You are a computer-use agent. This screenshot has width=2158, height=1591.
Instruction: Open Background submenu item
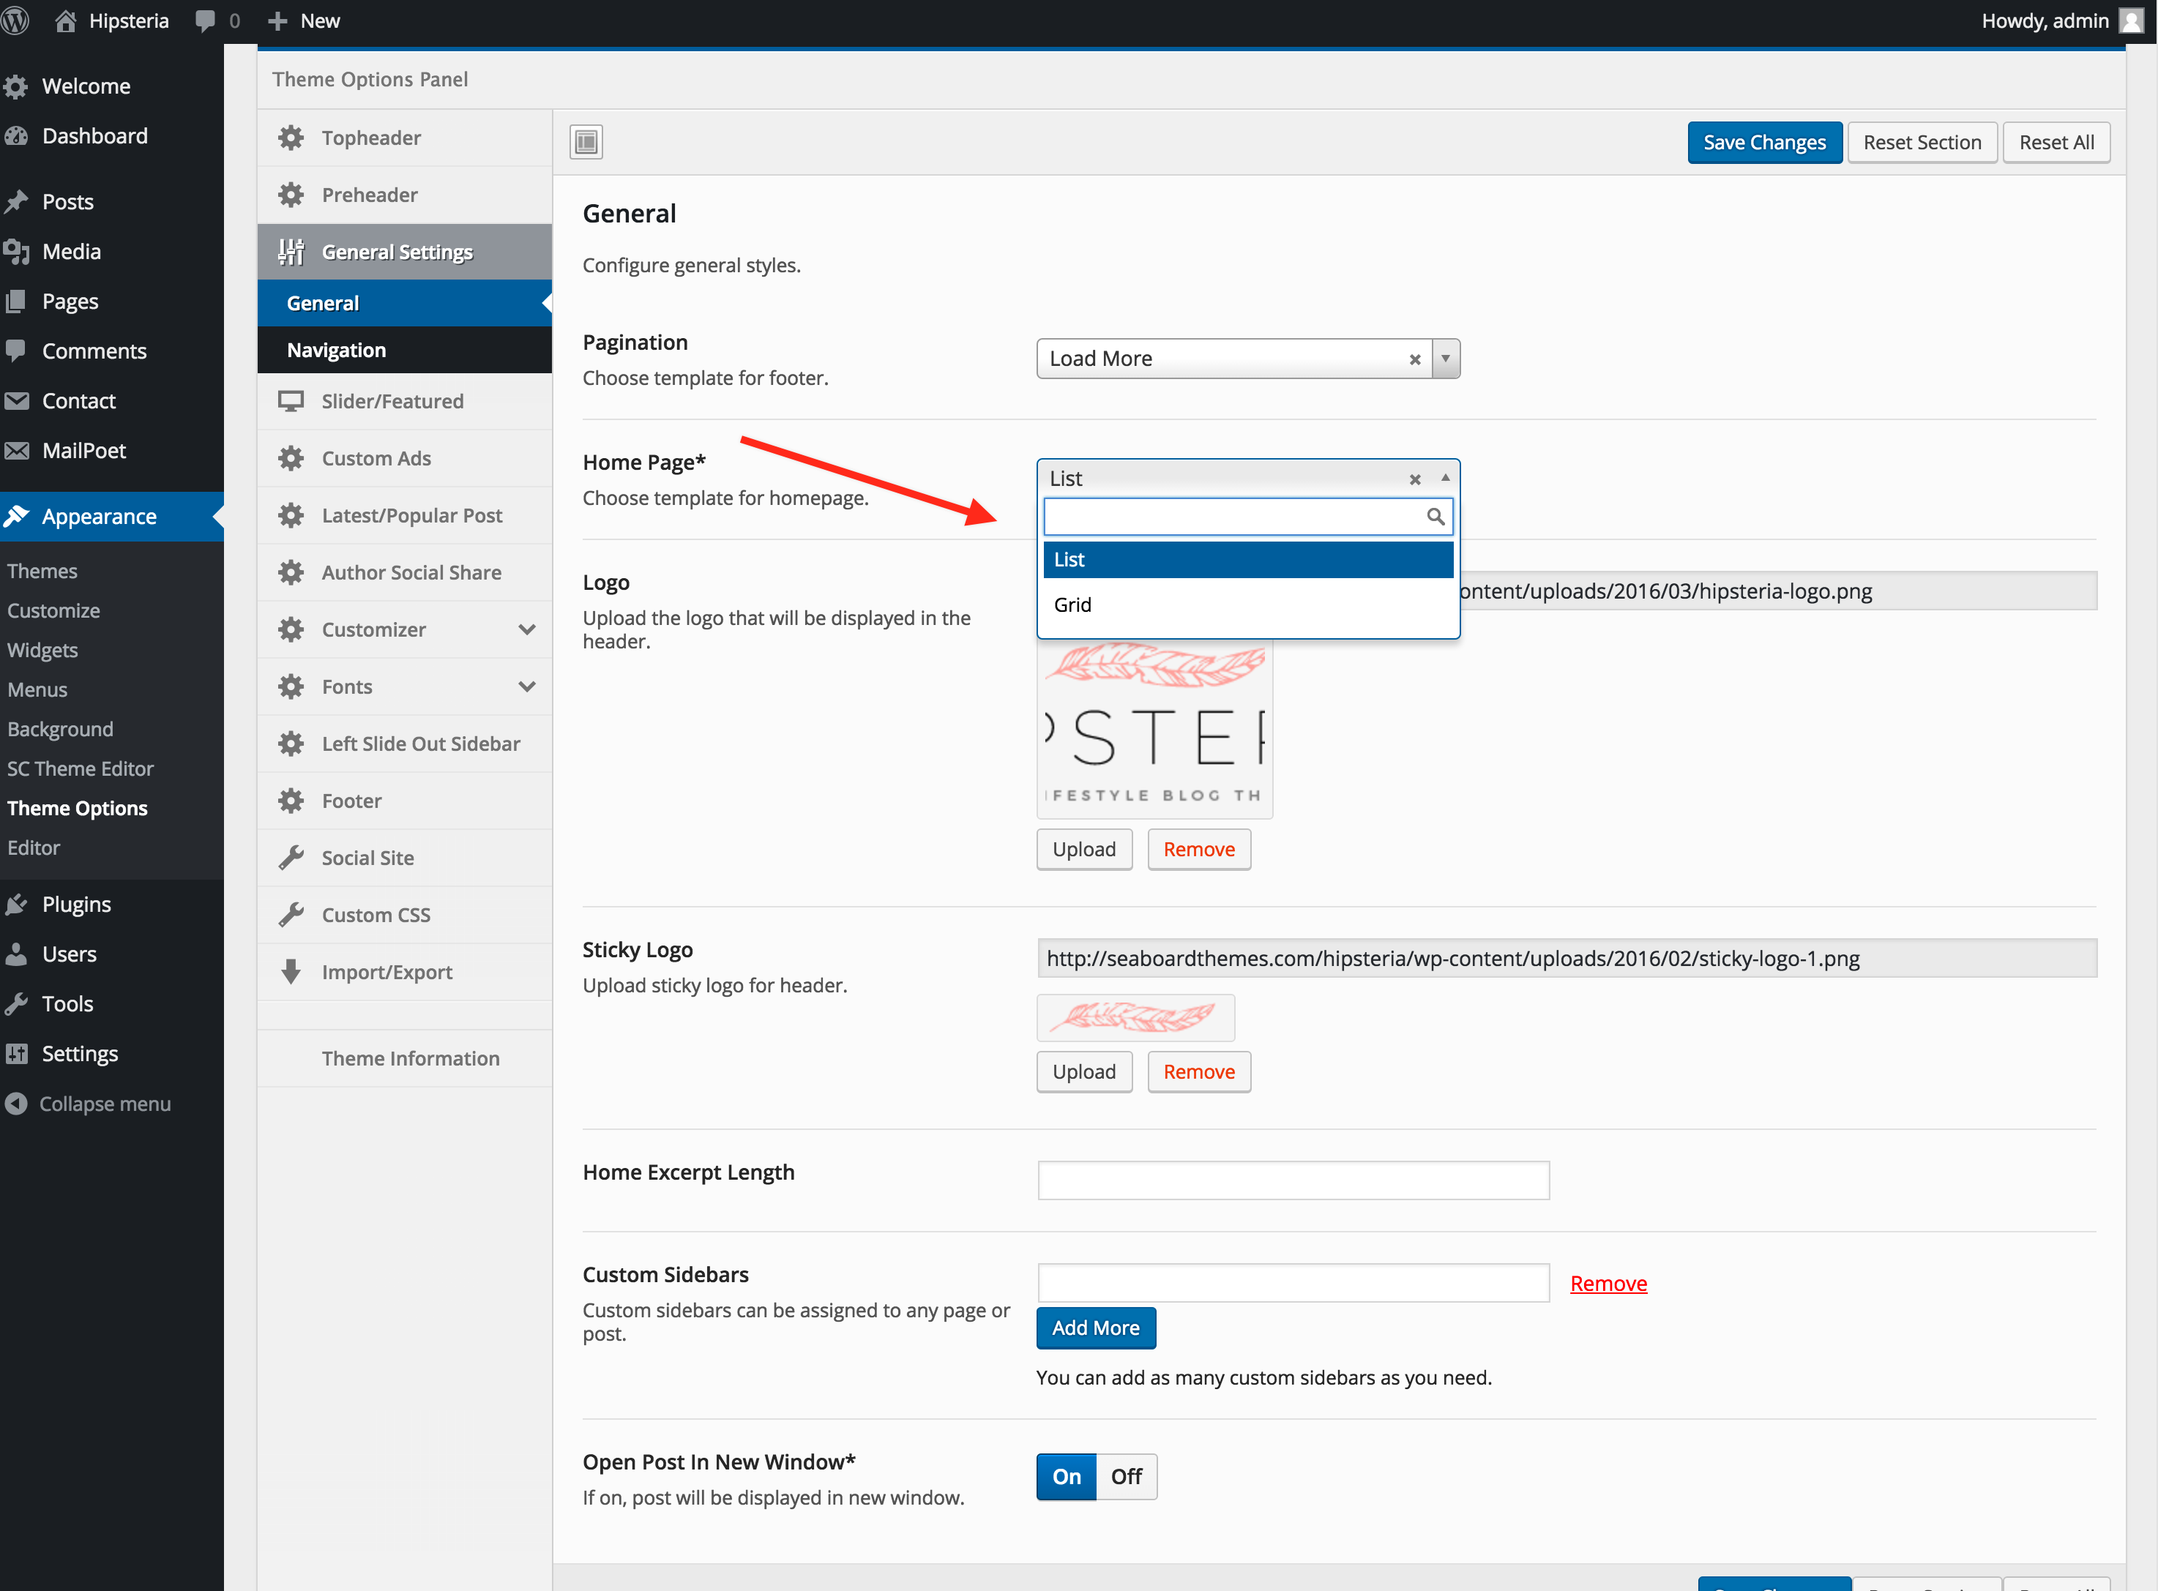coord(60,728)
